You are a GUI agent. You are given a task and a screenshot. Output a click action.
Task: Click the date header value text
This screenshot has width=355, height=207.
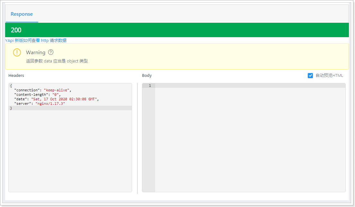pyautogui.click(x=64, y=99)
